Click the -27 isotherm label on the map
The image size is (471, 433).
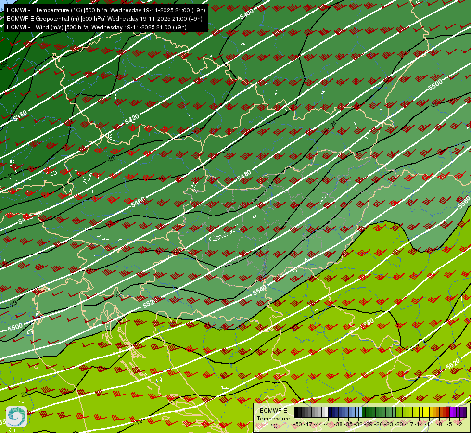[x=11, y=176]
